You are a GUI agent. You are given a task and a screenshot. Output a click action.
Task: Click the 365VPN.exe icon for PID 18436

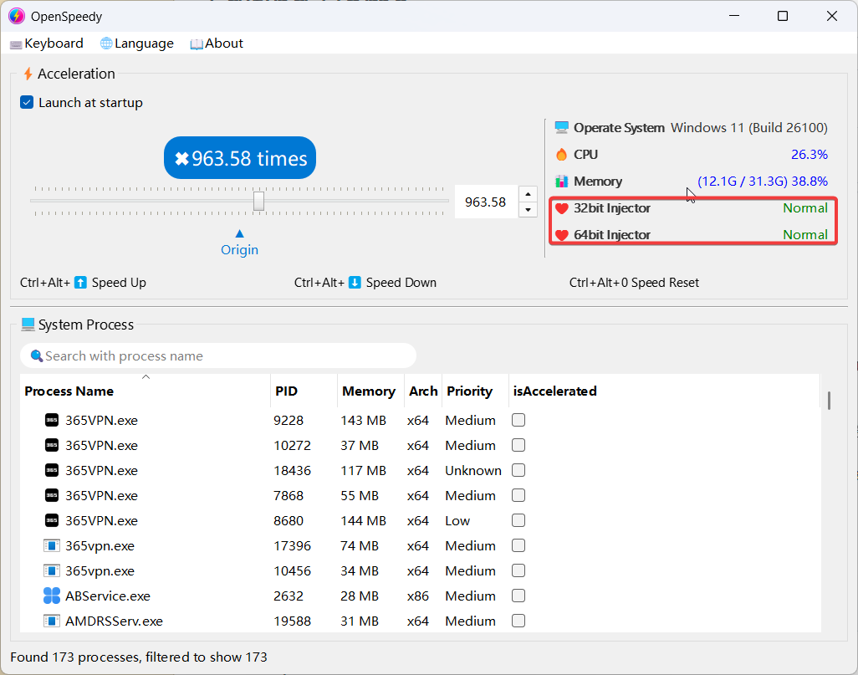click(x=52, y=470)
